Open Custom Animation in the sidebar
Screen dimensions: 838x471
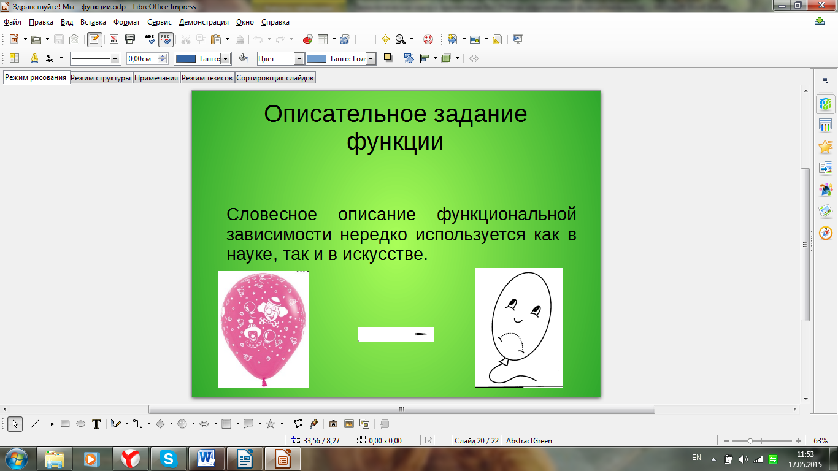(x=826, y=147)
